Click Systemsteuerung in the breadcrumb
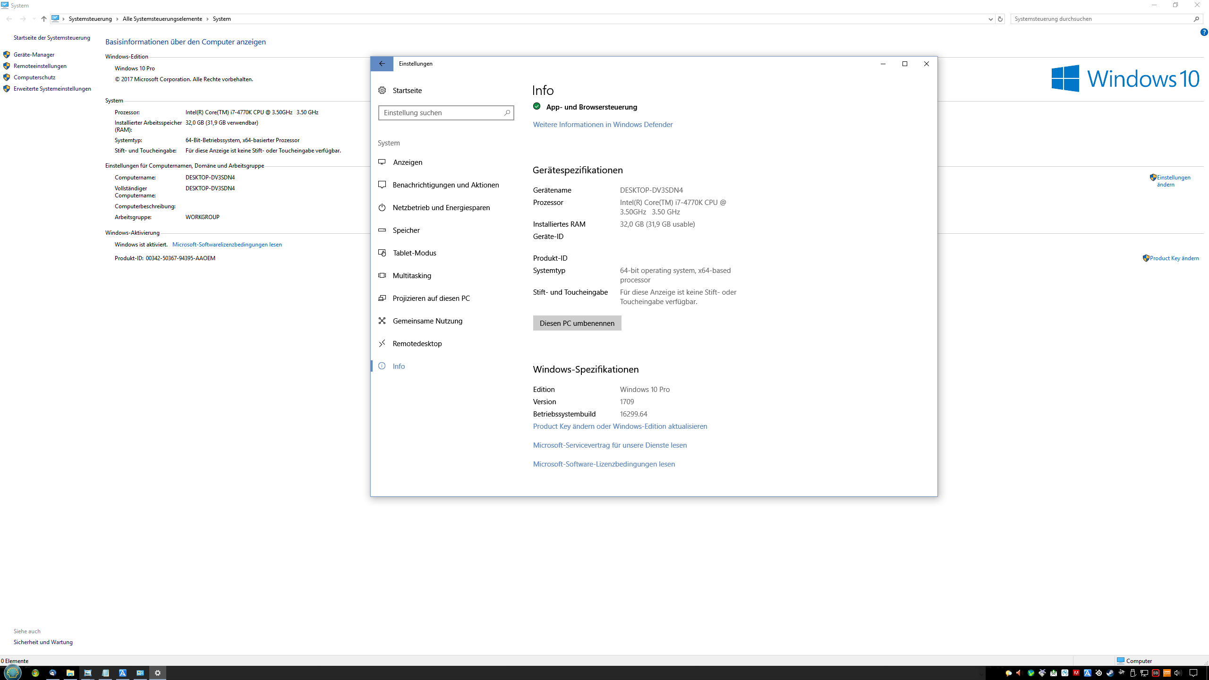This screenshot has width=1209, height=680. point(90,19)
